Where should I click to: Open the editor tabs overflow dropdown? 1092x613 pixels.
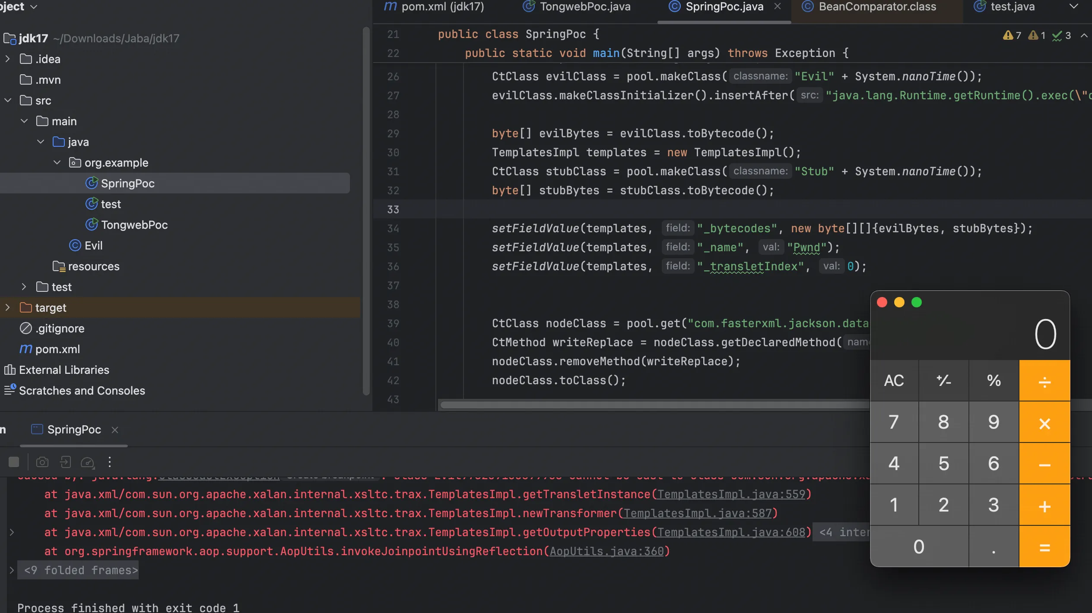pyautogui.click(x=1073, y=6)
